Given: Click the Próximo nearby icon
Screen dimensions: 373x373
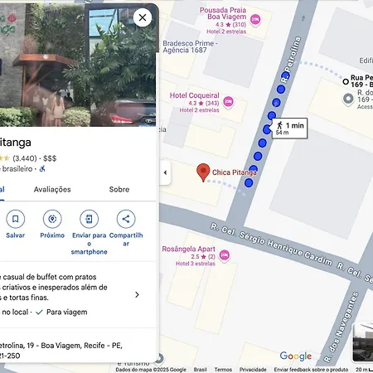Looking at the screenshot, I should [52, 219].
